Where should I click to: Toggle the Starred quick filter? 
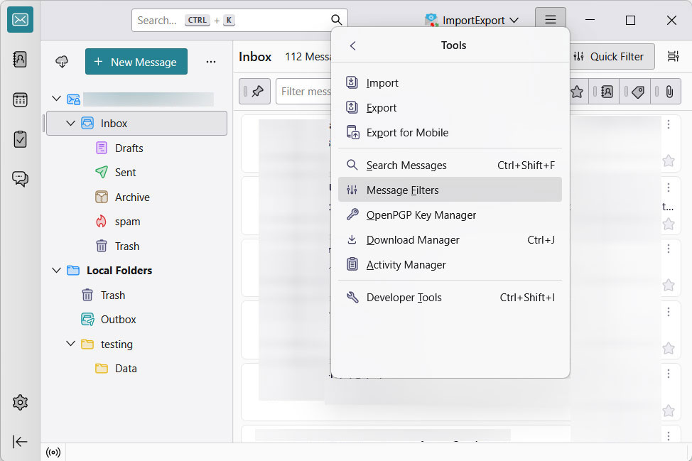pyautogui.click(x=577, y=92)
